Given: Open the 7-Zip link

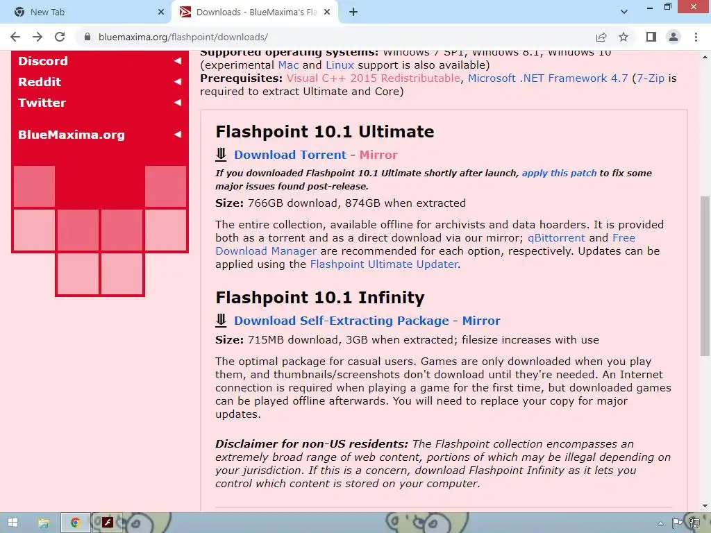Looking at the screenshot, I should pyautogui.click(x=650, y=78).
